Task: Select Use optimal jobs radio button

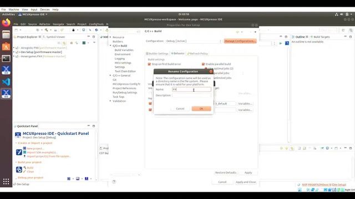Action: [206, 69]
